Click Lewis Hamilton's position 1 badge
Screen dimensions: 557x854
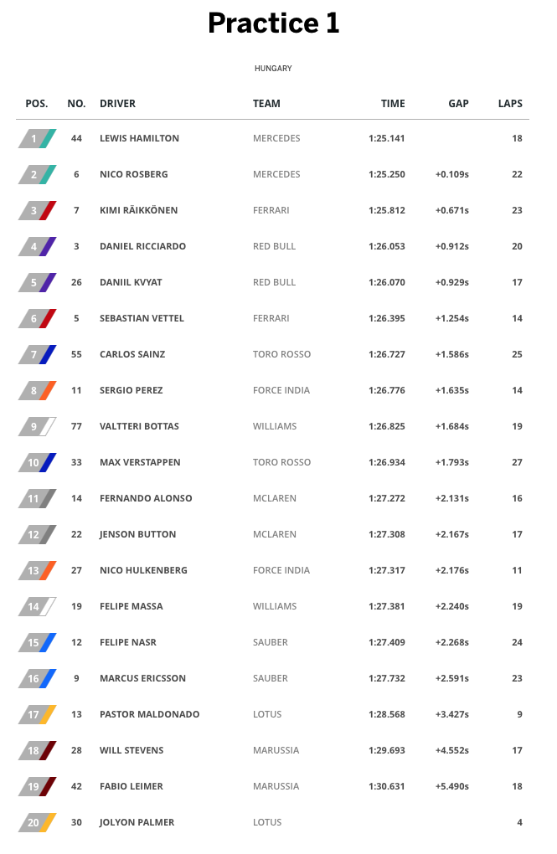point(37,138)
